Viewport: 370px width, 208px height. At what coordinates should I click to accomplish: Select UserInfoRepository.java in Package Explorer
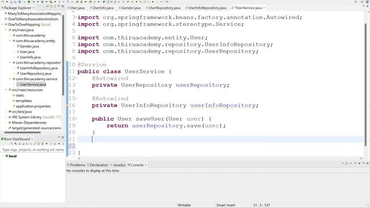(39, 68)
